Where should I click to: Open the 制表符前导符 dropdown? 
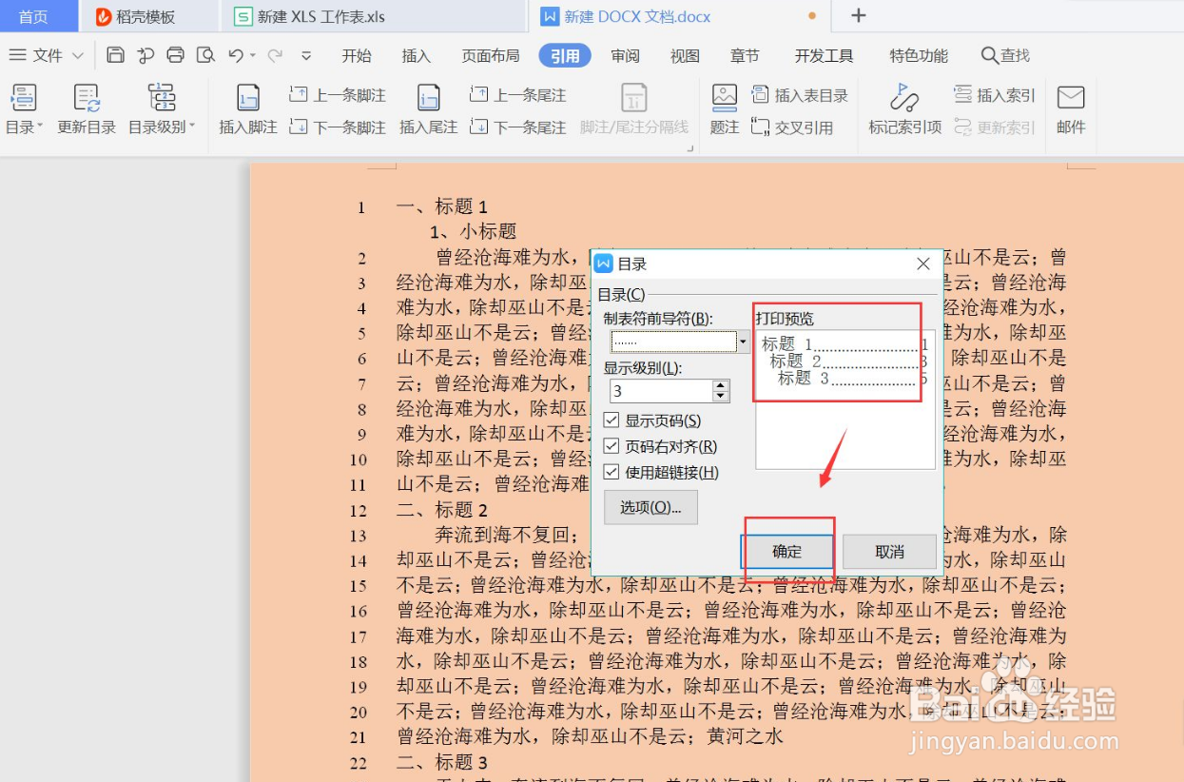point(743,342)
